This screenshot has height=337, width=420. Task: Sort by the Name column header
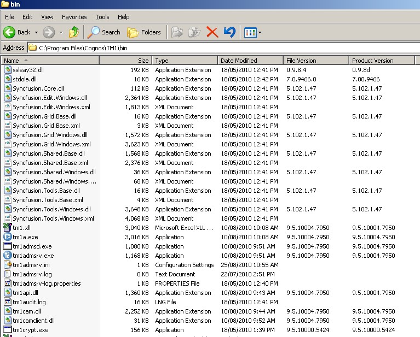click(50, 61)
